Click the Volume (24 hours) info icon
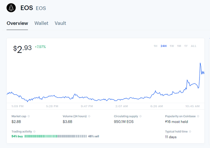 (89, 116)
